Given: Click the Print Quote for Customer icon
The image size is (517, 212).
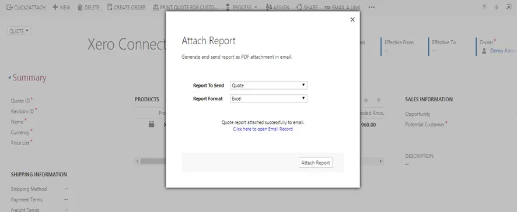Looking at the screenshot, I should 156,7.
